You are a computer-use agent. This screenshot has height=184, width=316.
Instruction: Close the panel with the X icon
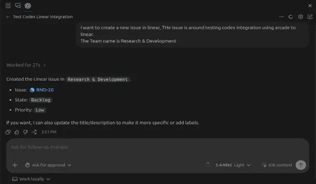pos(310,6)
